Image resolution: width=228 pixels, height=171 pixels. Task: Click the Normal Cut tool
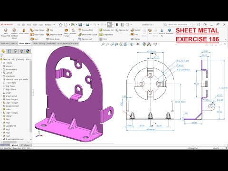tap(122, 30)
